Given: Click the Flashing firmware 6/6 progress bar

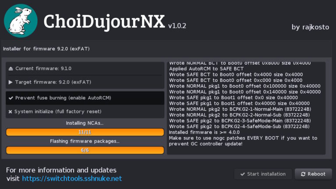Looking at the screenshot, I should [x=85, y=150].
